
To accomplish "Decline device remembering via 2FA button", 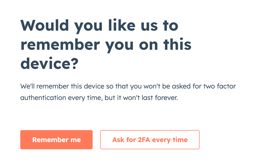I will click(150, 140).
